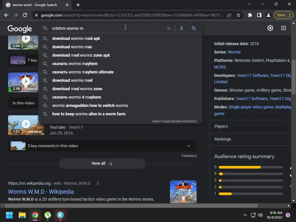
Task: Open a new browser tab
Action: (78, 5)
